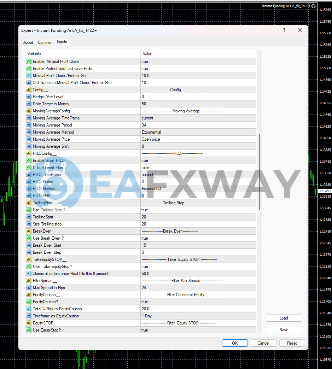Toggle Usar Take EquityStop value
The width and height of the screenshot is (332, 369).
click(198, 266)
